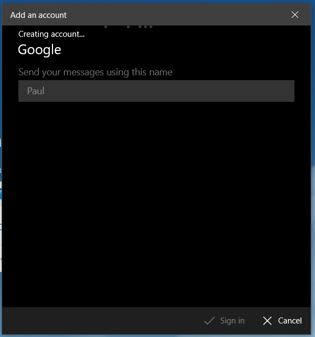The height and width of the screenshot is (337, 315).
Task: Close the Add an account dialog
Action: pos(295,15)
